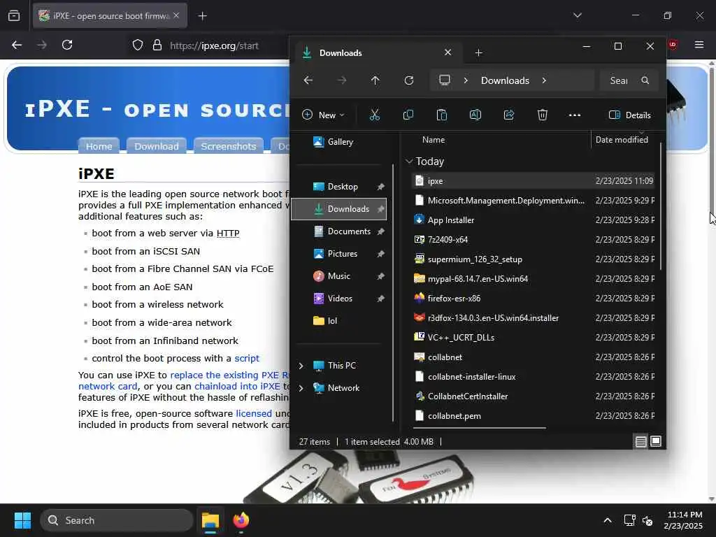Image resolution: width=716 pixels, height=537 pixels.
Task: Click the muted volume icon in system tray
Action: (647, 520)
